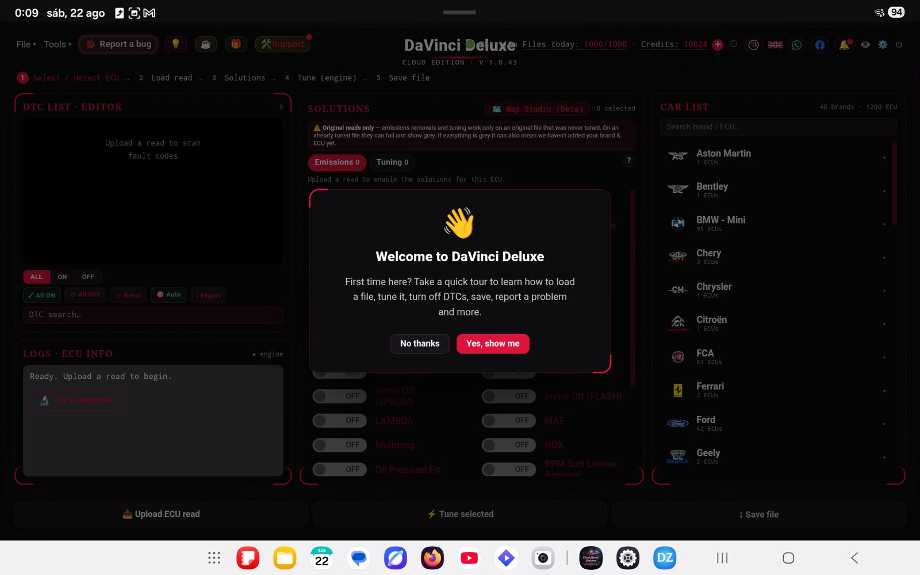Screen dimensions: 920x575
Task: Toggle the Oil Pressure Fix switch
Action: coord(340,470)
